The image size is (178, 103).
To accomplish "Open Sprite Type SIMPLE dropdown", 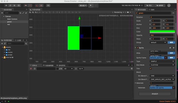I will [162, 61].
